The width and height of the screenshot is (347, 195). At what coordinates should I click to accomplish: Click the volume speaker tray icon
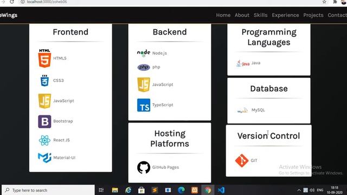point(312,190)
